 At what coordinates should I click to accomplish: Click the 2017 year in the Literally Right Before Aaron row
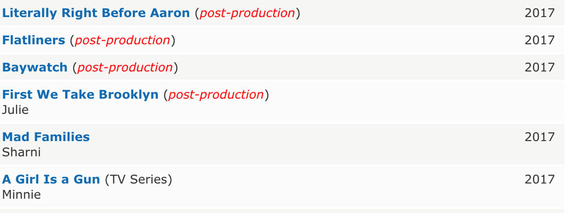click(x=540, y=13)
